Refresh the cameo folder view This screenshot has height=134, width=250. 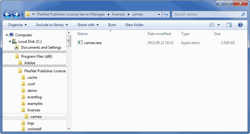tap(166, 15)
